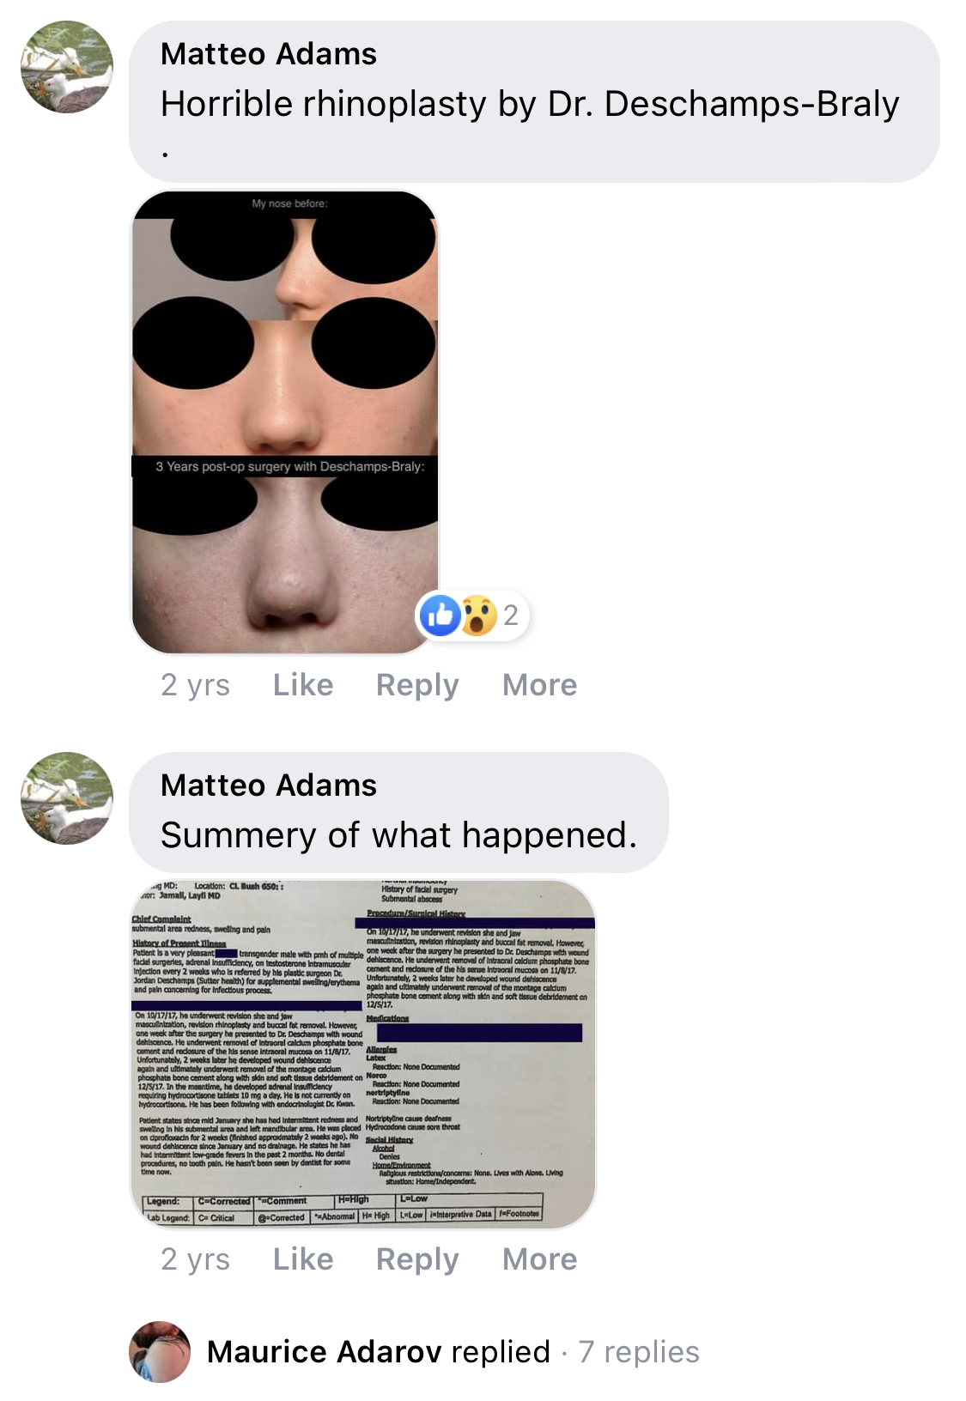Screen dimensions: 966x1401
Task: Open Matteo Adams avatar on first comment
Action: [x=67, y=67]
